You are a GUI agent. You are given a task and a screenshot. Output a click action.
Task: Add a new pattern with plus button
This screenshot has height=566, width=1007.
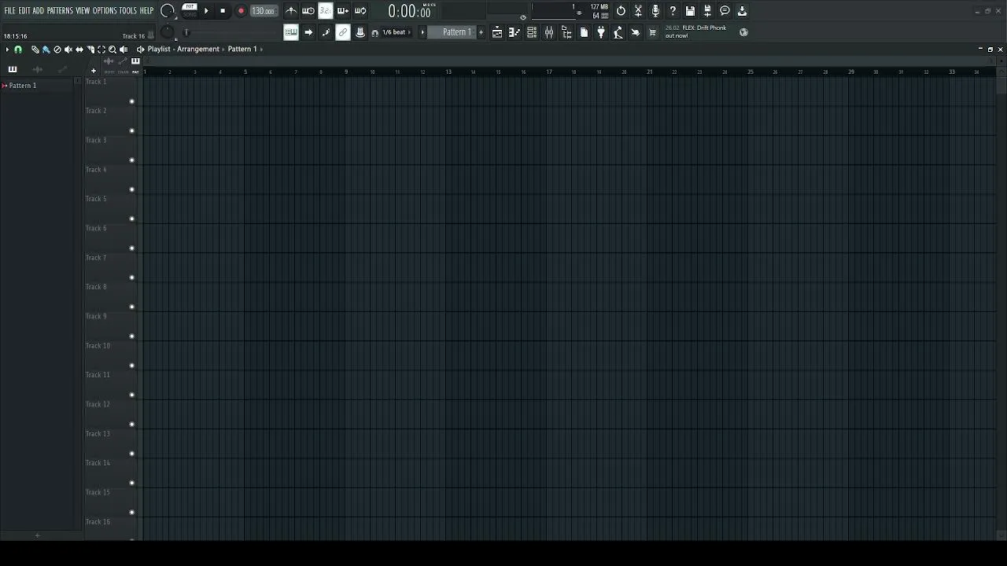tap(481, 32)
